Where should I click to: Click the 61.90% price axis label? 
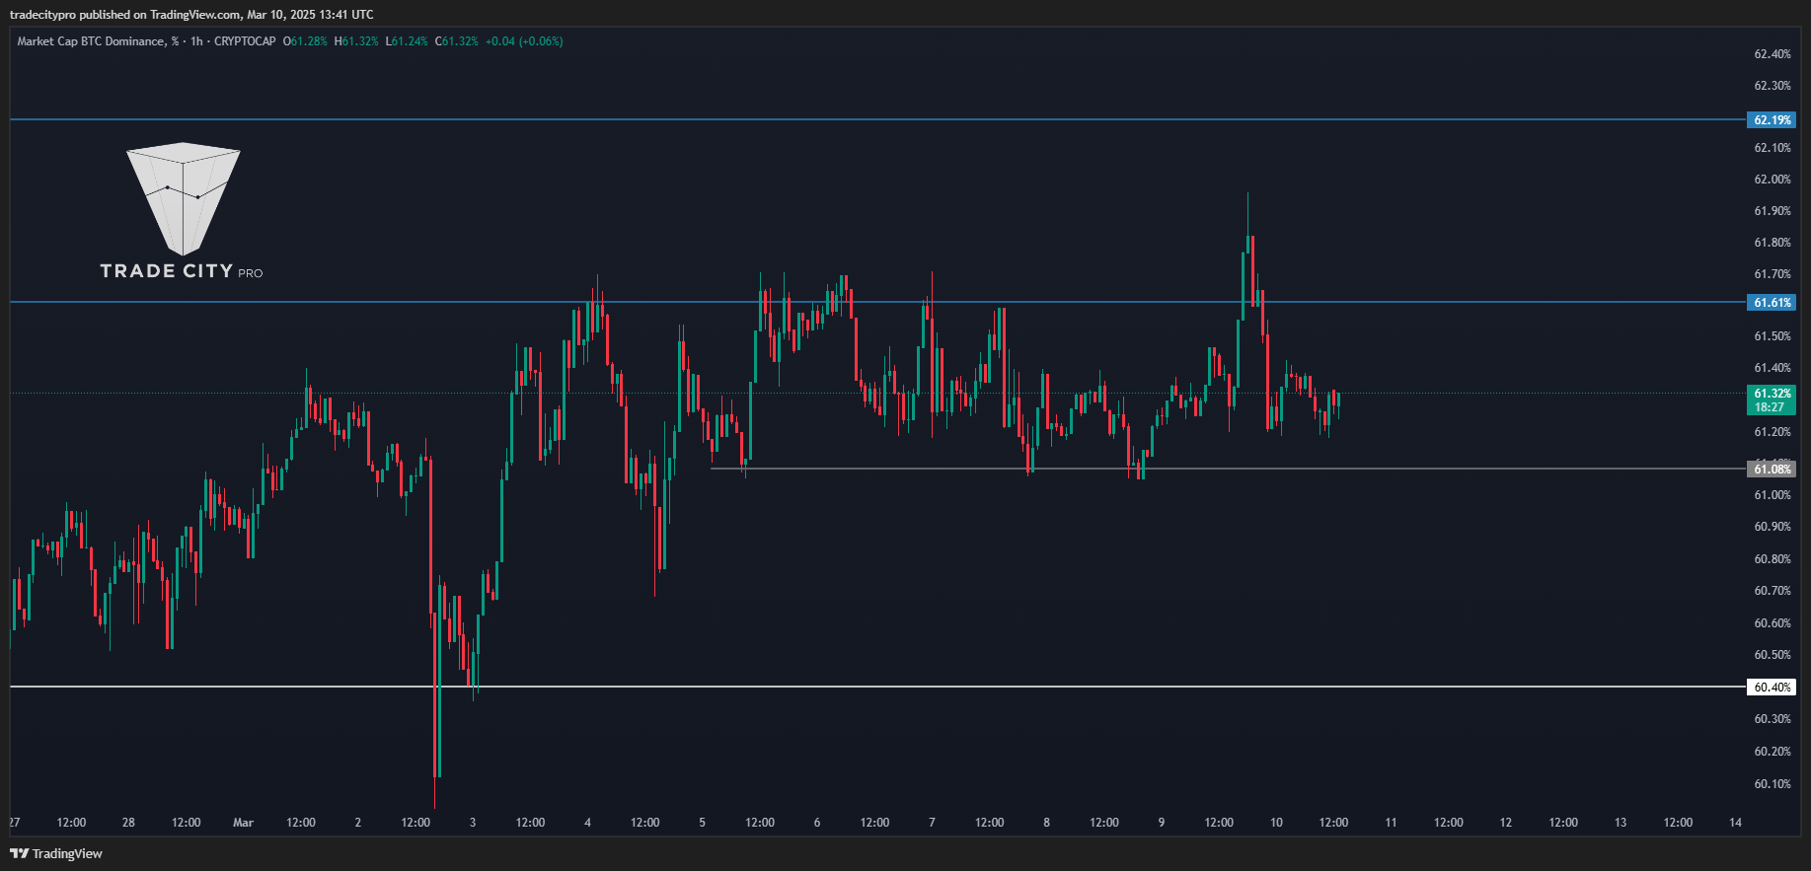pos(1773,211)
